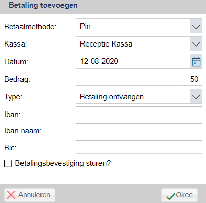Click the 'Betaling toevoegen' dialog title bar

pos(103,6)
